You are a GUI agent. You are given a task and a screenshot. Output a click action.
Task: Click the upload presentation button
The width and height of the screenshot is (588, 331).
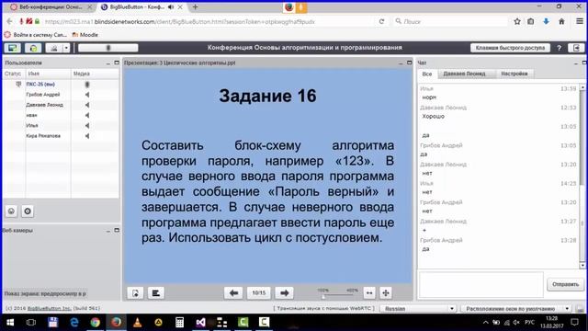click(x=135, y=292)
